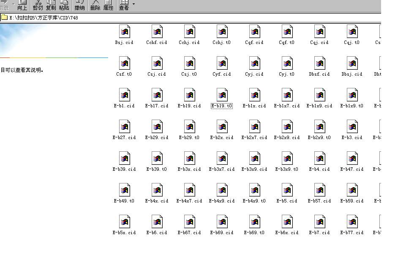Viewport: 406px width, 265px height.
Task: Click the E-b29.cid file name
Action: click(x=157, y=137)
